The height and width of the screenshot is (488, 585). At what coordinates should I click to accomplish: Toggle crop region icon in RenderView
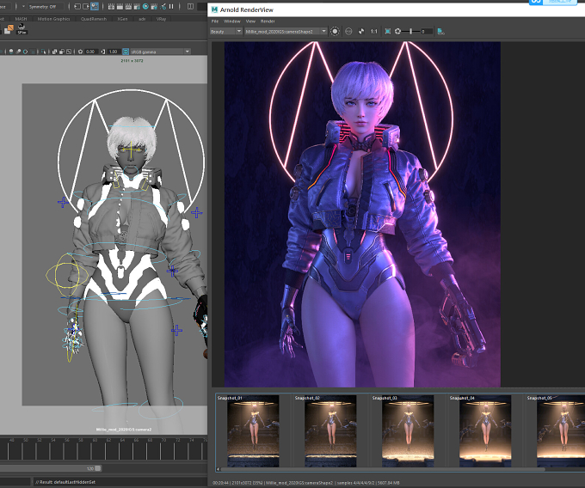pyautogui.click(x=388, y=32)
